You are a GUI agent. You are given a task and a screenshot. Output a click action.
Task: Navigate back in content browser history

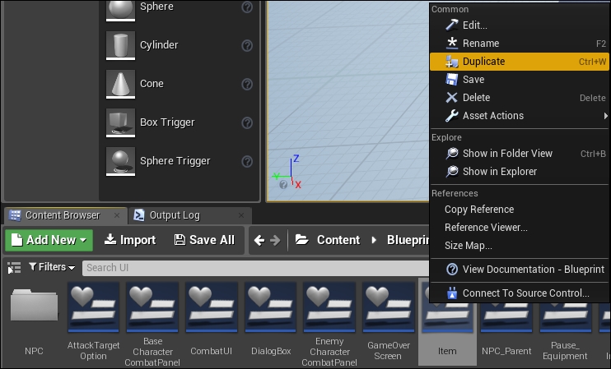(x=259, y=240)
